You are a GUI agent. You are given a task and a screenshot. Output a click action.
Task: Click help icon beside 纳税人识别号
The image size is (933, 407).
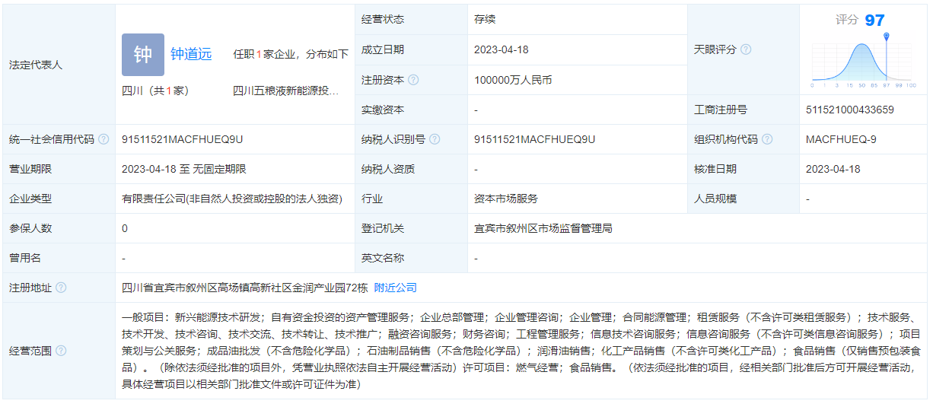pos(435,139)
